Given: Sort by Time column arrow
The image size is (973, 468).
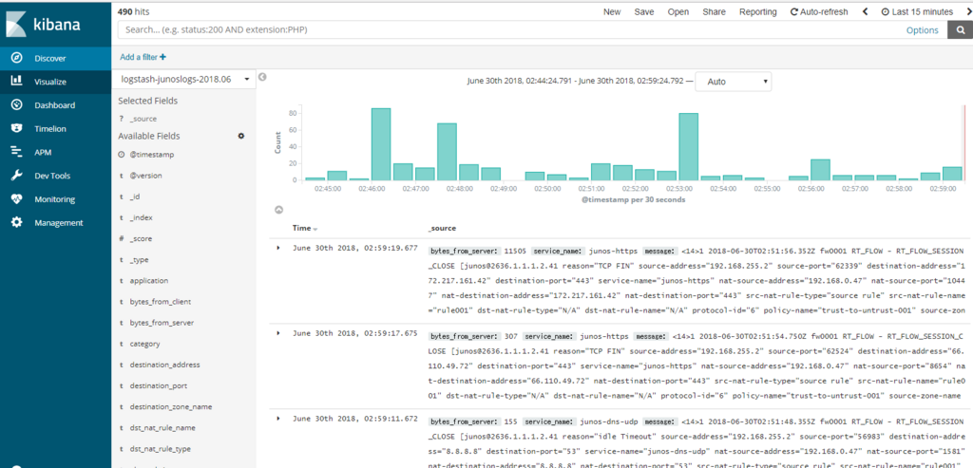Looking at the screenshot, I should point(315,229).
